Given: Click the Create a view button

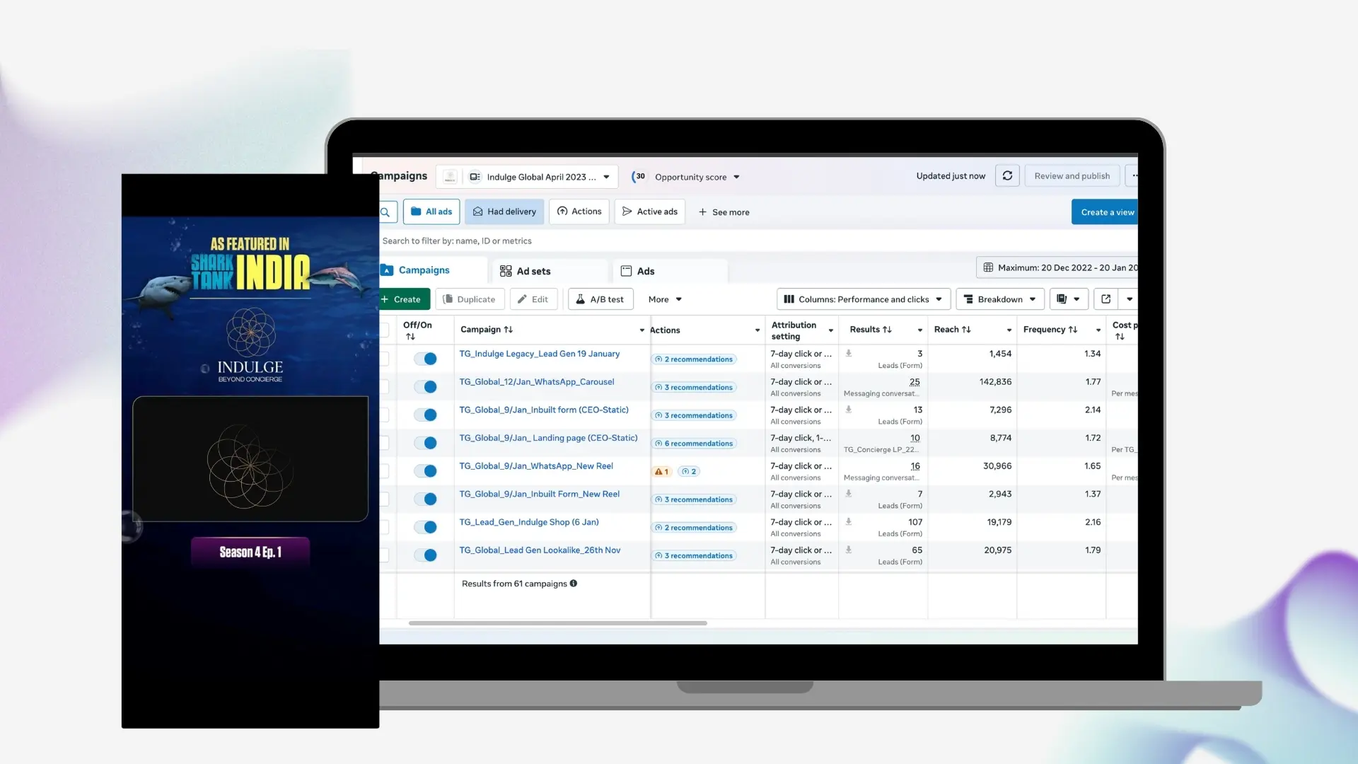Looking at the screenshot, I should tap(1106, 212).
